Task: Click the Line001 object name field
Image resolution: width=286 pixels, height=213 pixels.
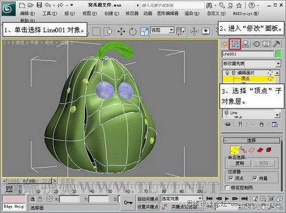Action: coord(248,54)
